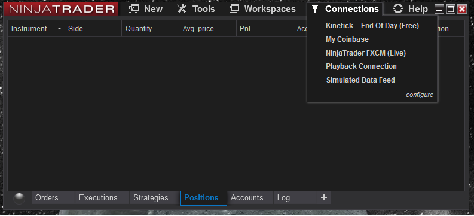Sort by Instrument column header
Viewport: 474px width, 216px height.
tap(36, 29)
